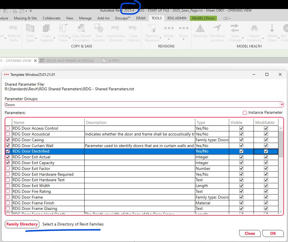Launch the Copy Legends tool

point(46,33)
